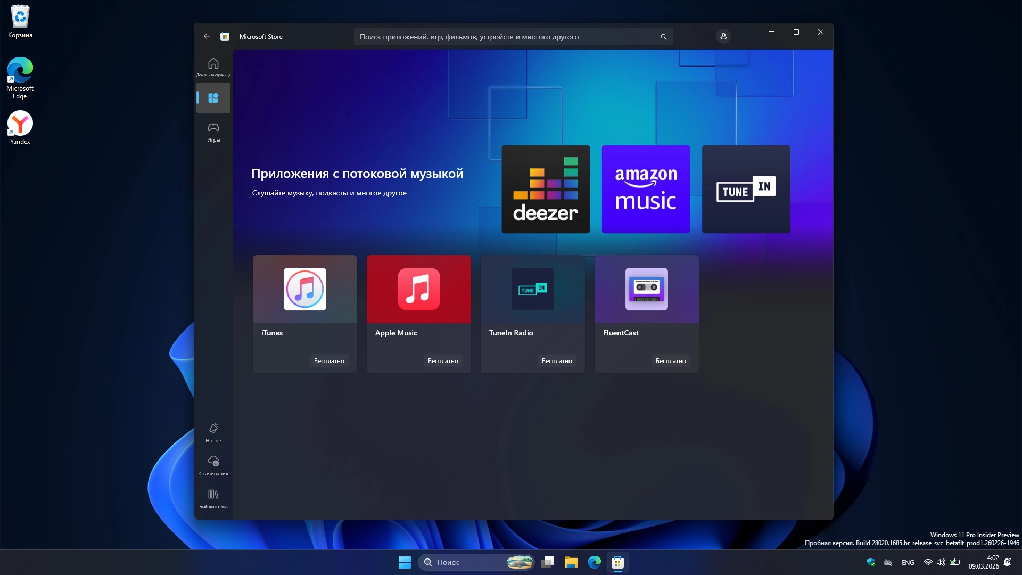Select the Apps sidebar icon
The image size is (1022, 575).
coord(213,98)
